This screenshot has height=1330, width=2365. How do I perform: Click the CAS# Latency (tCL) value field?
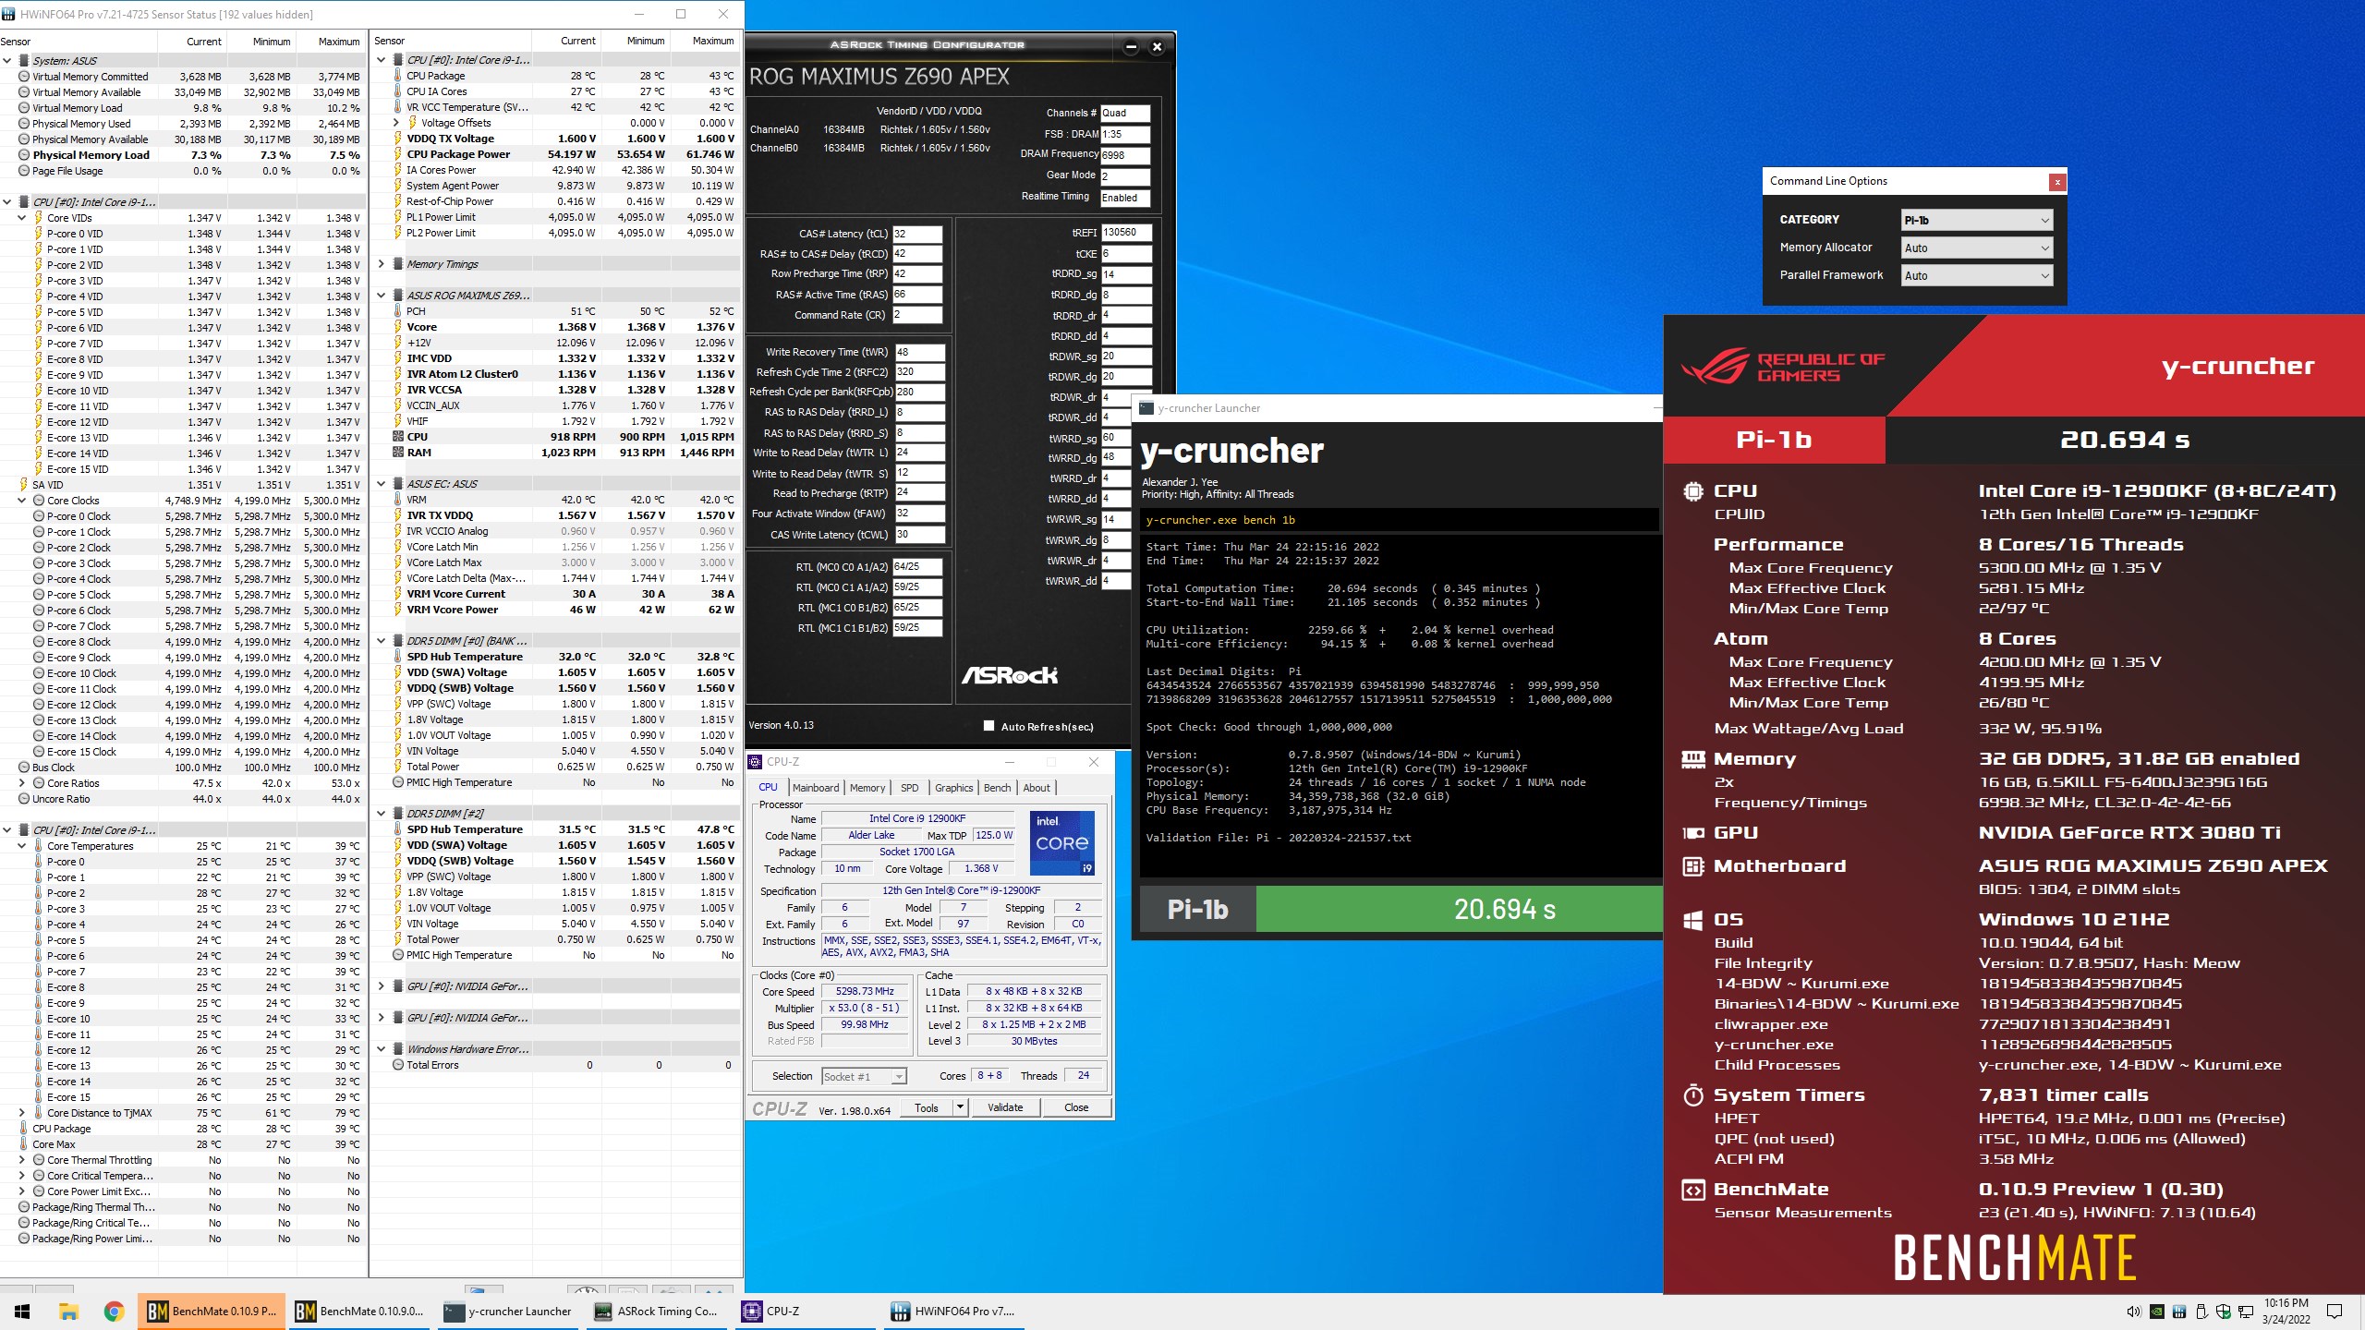point(917,234)
